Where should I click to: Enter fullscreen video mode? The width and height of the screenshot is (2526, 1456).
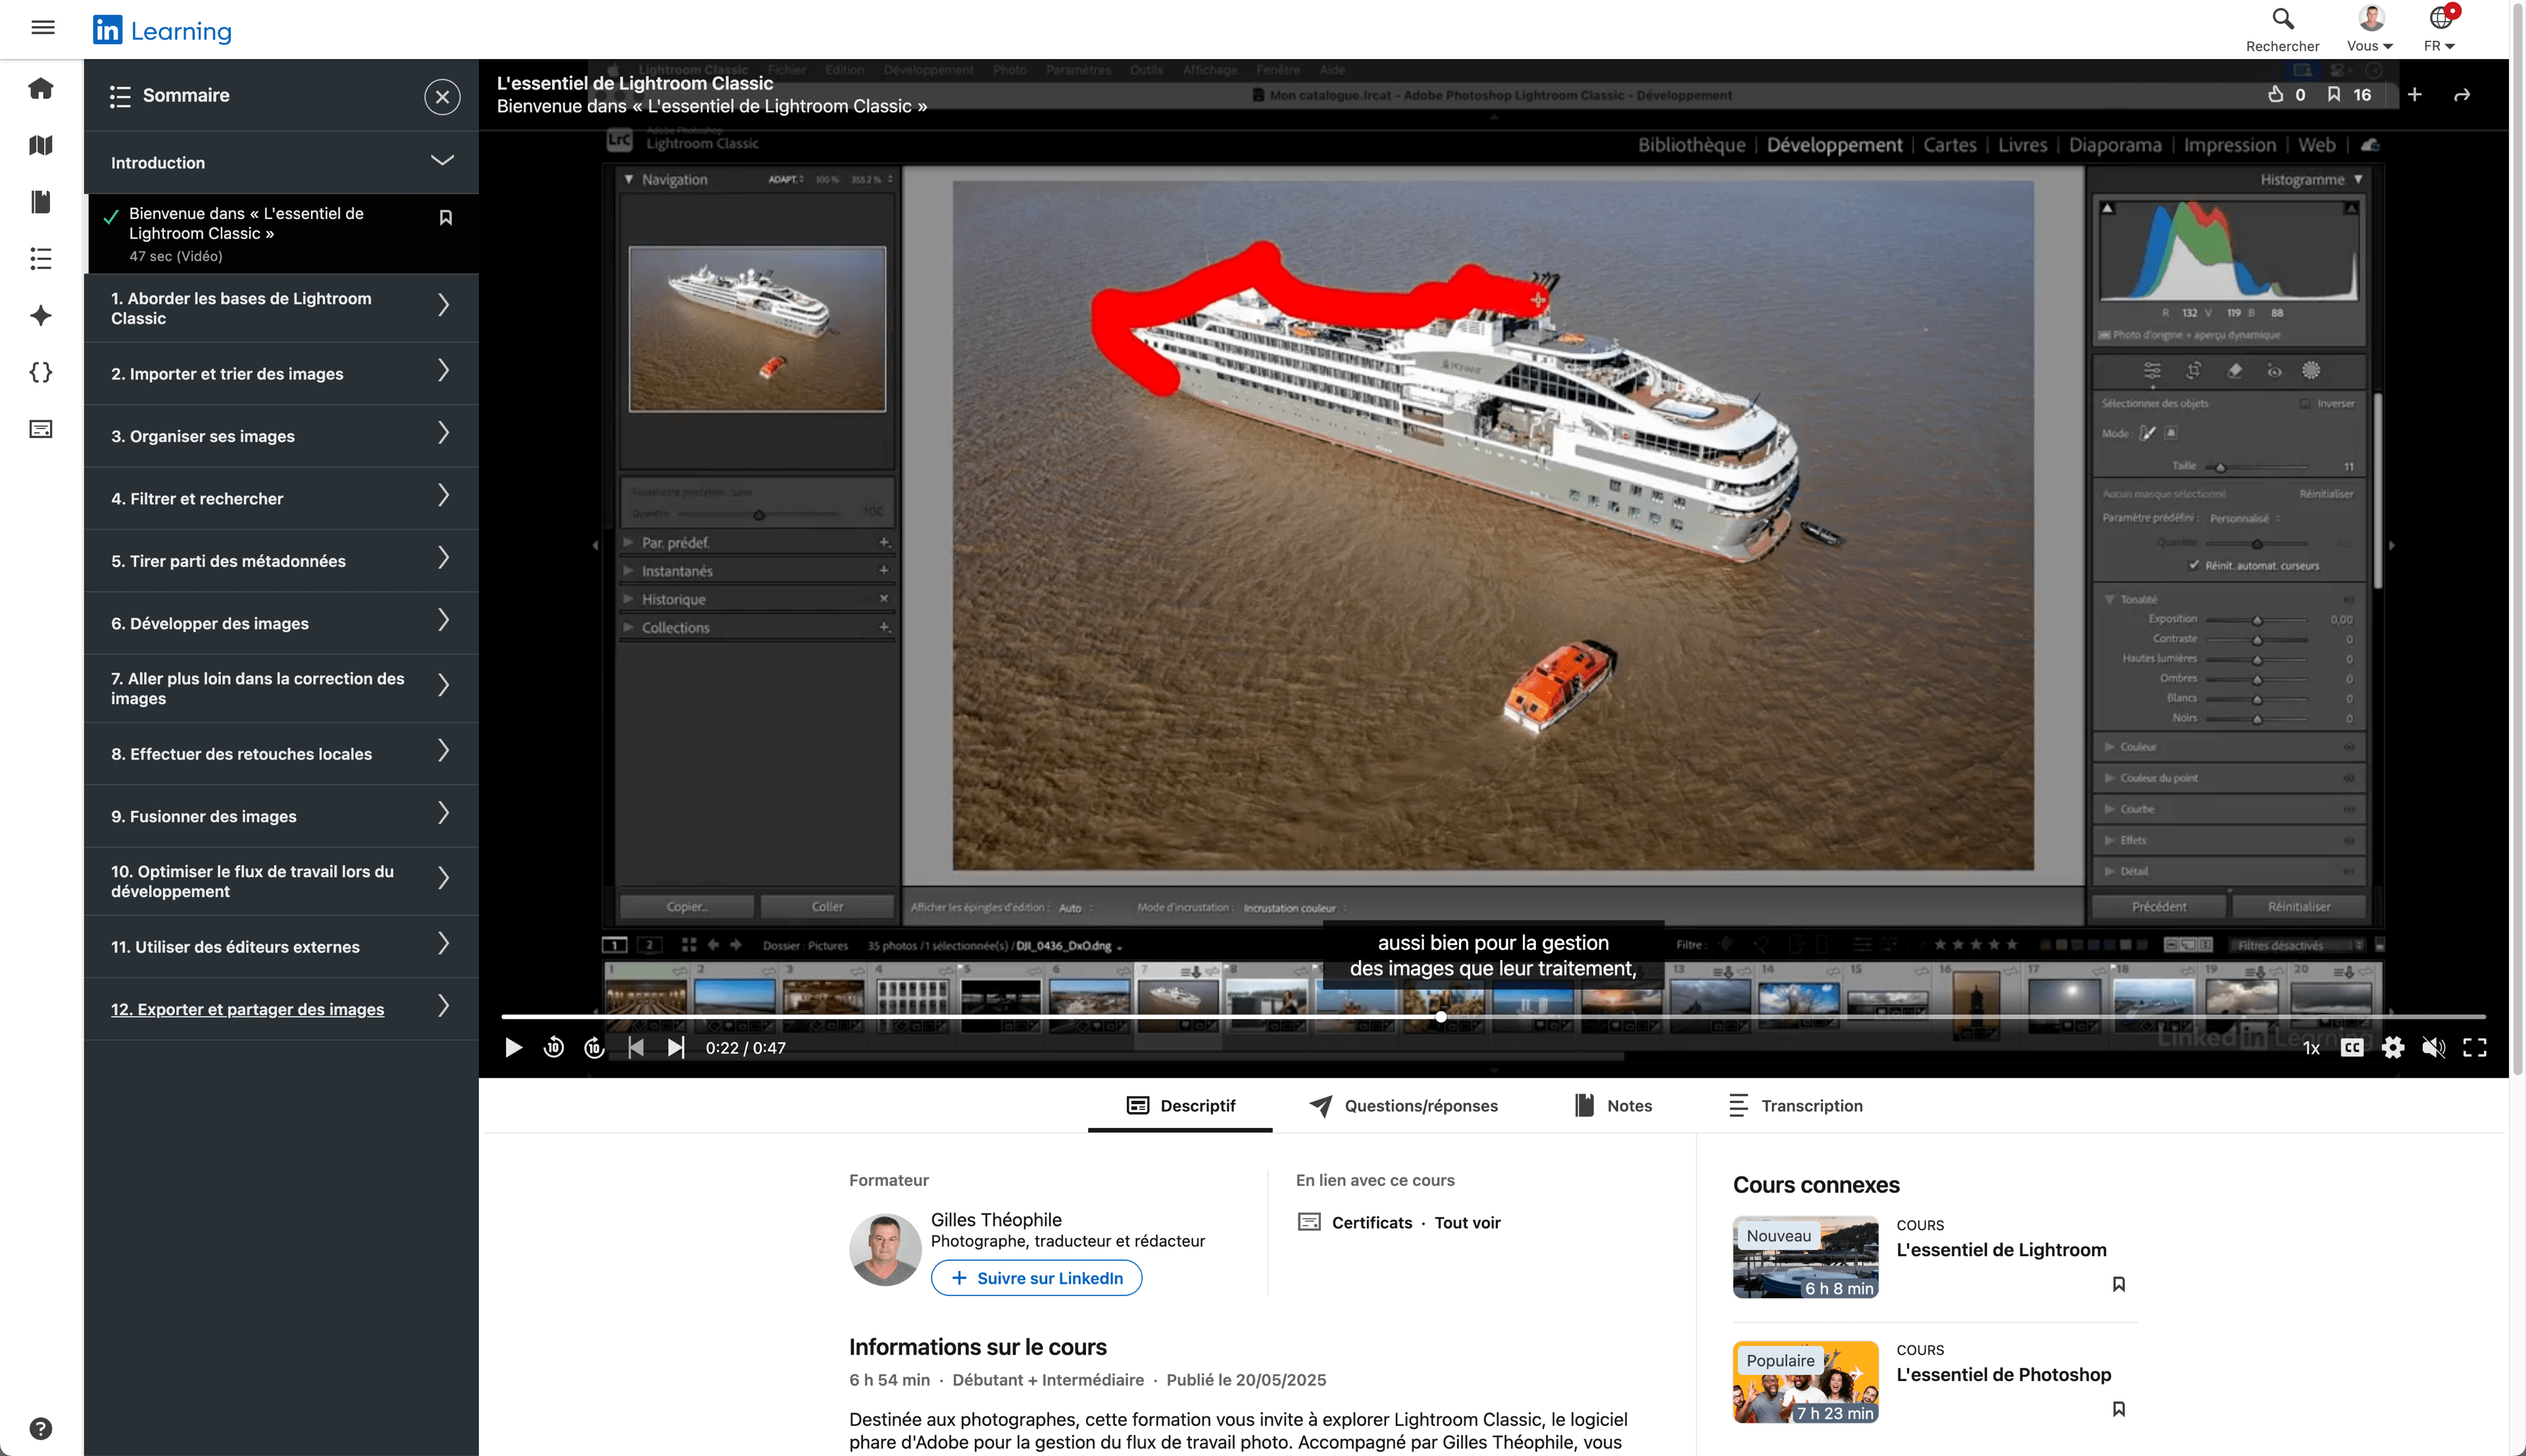coord(2475,1047)
